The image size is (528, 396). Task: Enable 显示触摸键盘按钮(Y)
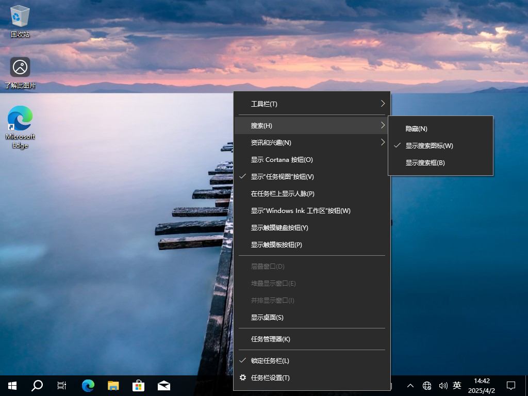pos(312,227)
